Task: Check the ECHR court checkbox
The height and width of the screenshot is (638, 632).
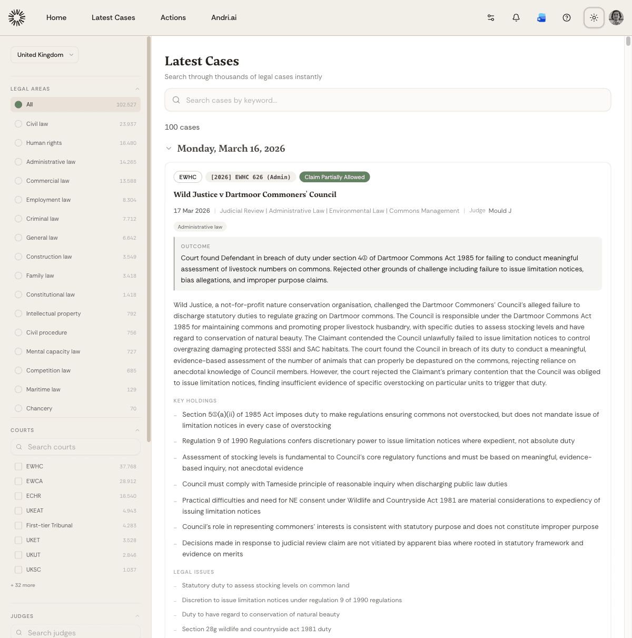Action: pos(18,496)
